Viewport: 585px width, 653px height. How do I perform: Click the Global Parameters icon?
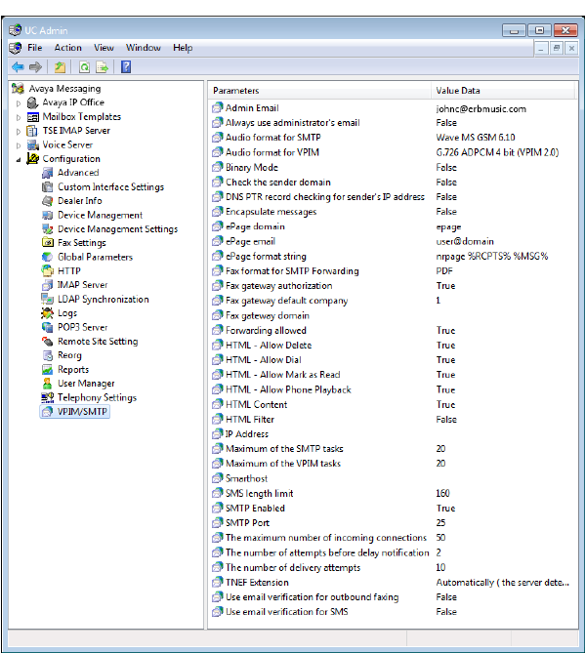(x=48, y=257)
